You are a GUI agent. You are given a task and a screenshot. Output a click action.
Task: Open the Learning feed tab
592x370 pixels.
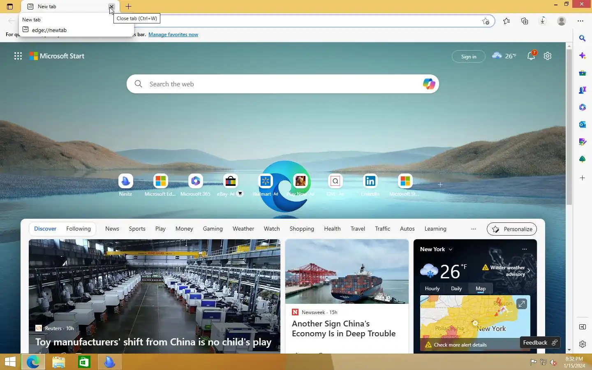pyautogui.click(x=435, y=229)
